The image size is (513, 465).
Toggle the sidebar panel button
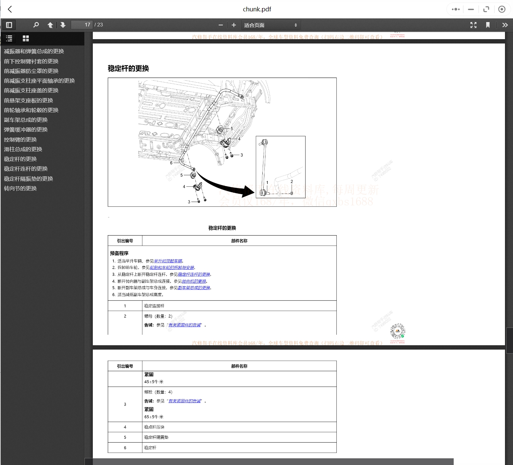[9, 25]
